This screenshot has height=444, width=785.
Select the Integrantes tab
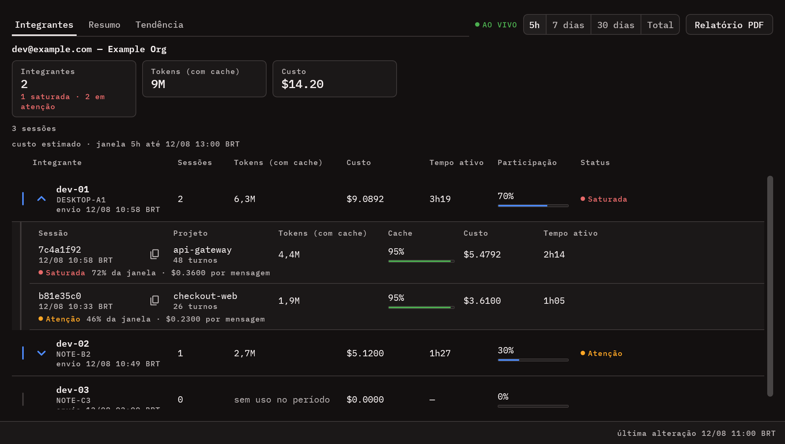44,25
